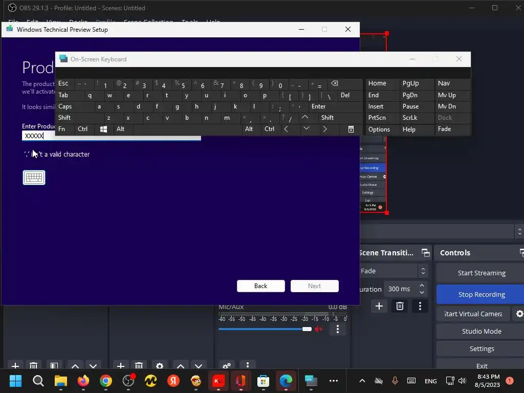Open transition properties three-dot menu
The width and height of the screenshot is (524, 393).
420,306
